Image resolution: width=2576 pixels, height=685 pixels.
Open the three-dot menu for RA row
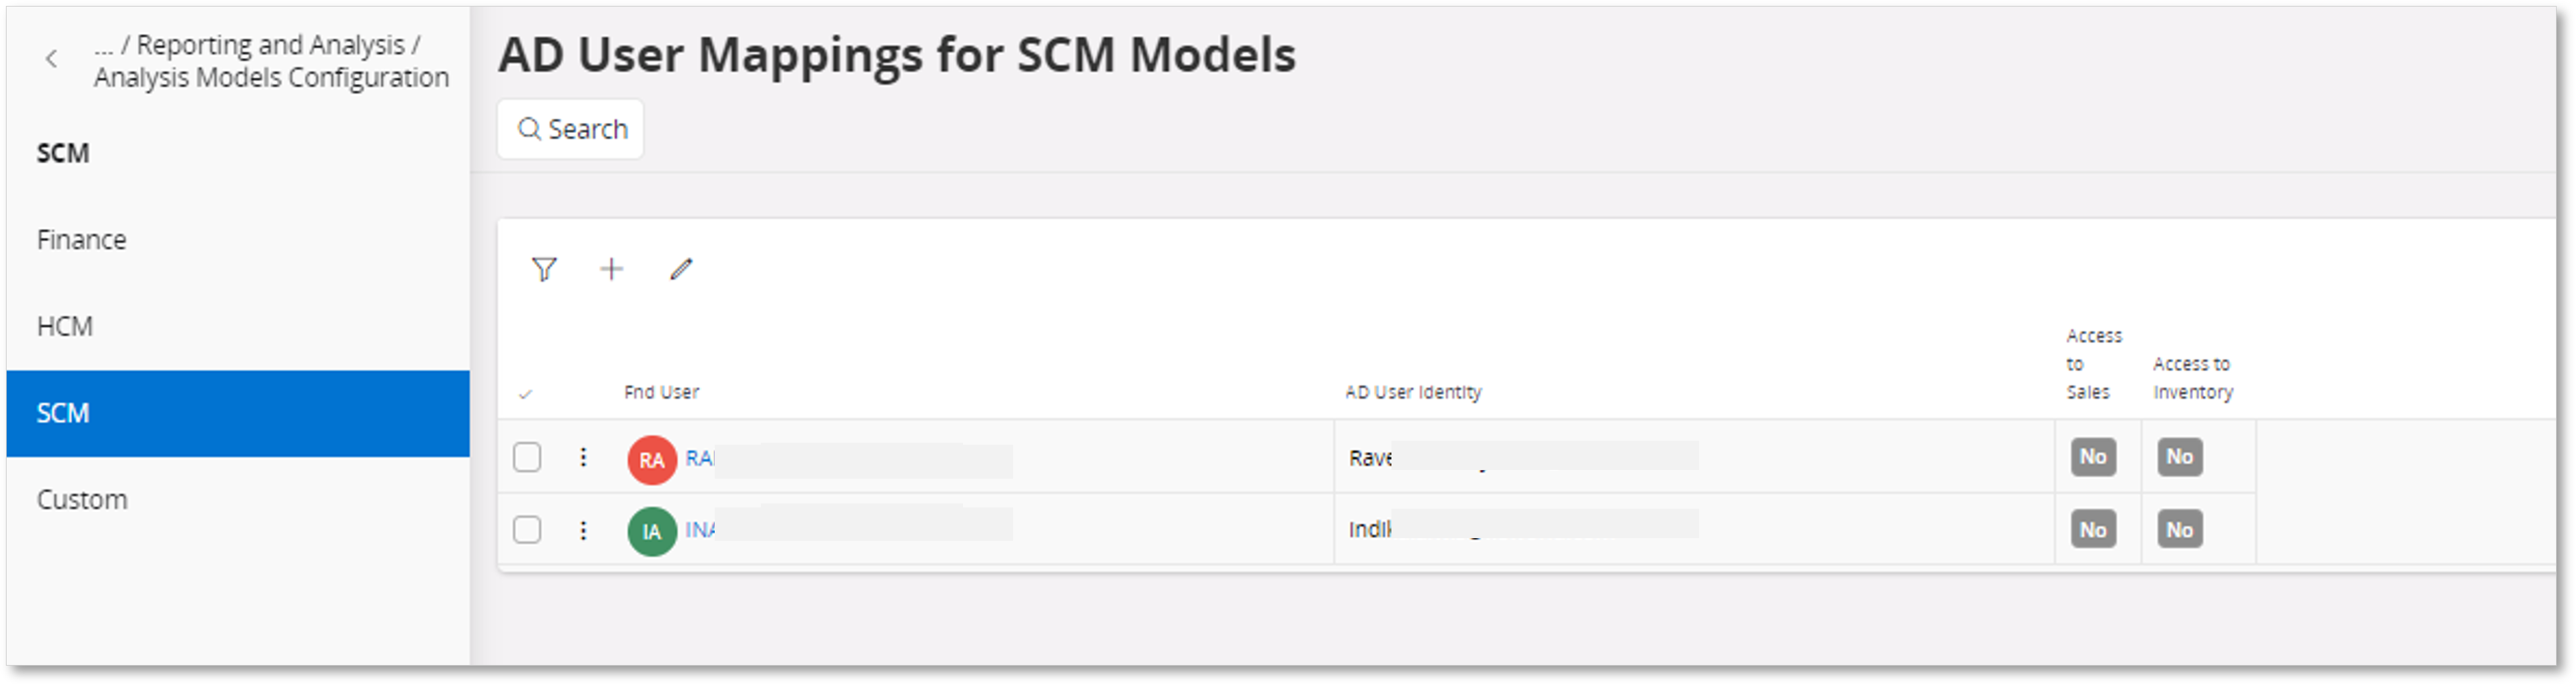point(583,457)
